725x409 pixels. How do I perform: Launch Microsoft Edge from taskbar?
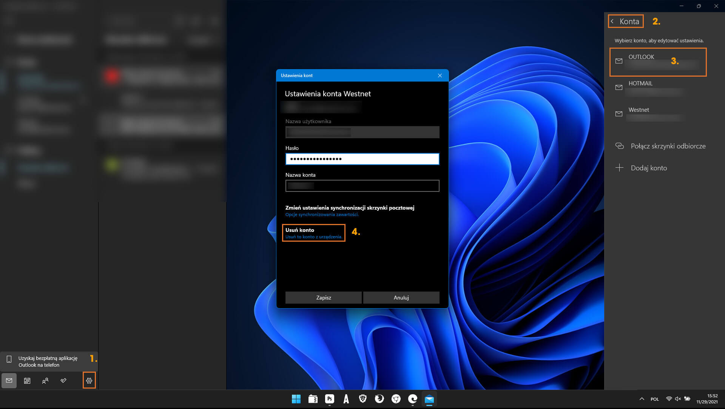tap(413, 399)
